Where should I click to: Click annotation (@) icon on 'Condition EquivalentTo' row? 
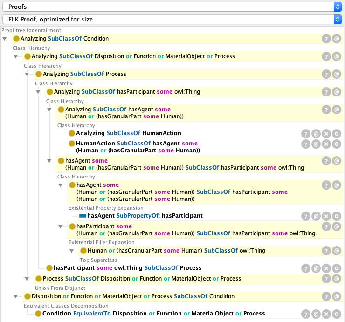316,314
